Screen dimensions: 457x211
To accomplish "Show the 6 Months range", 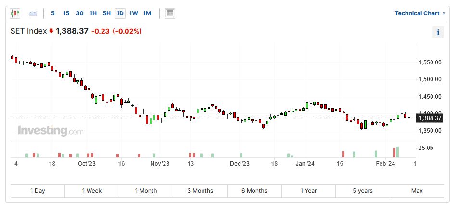I will (254, 191).
